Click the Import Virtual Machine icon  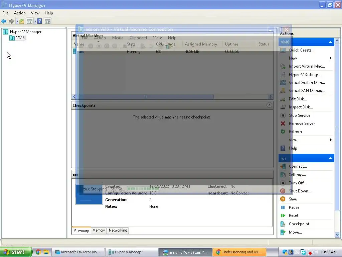(283, 66)
